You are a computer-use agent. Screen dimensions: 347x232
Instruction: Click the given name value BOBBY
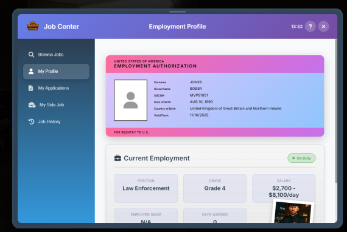point(196,89)
